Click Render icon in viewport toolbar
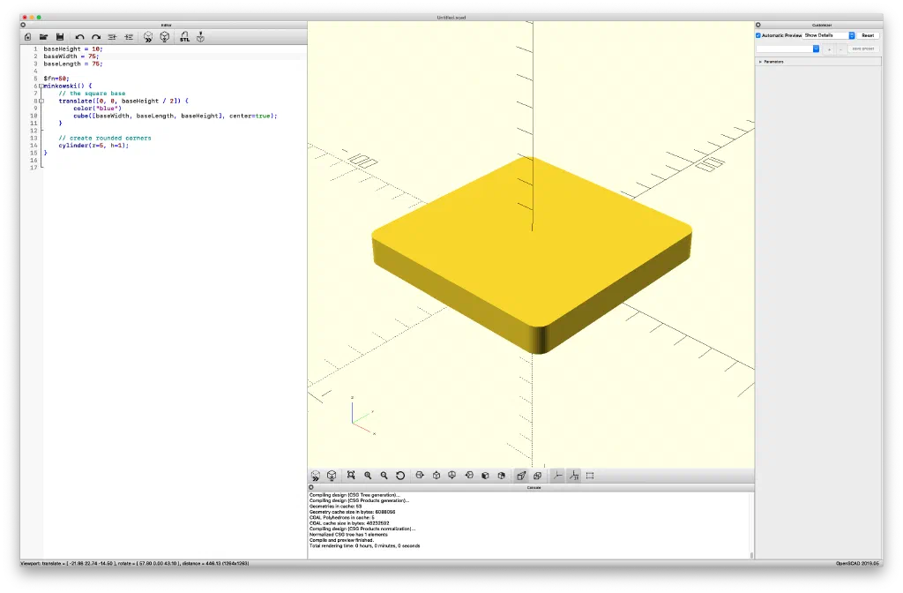Viewport: 903px width, 593px height. coord(332,476)
